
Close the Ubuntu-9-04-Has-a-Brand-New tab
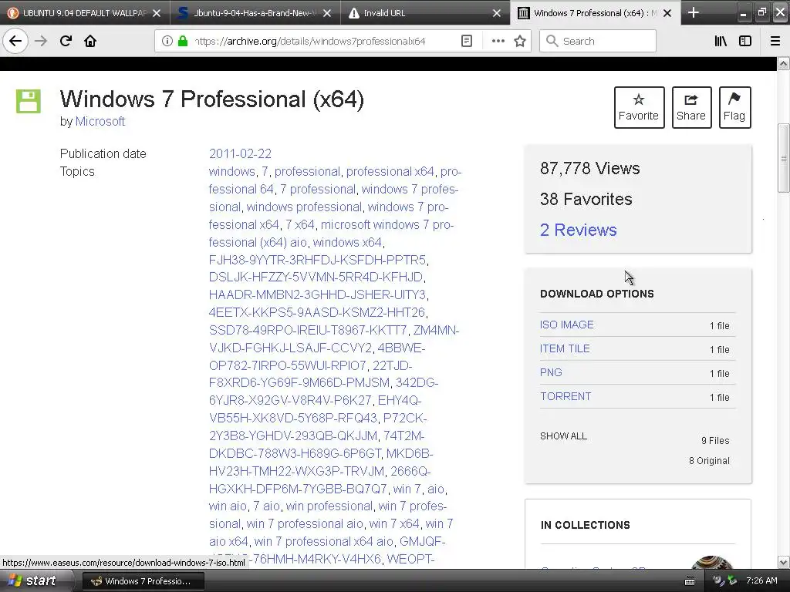327,13
